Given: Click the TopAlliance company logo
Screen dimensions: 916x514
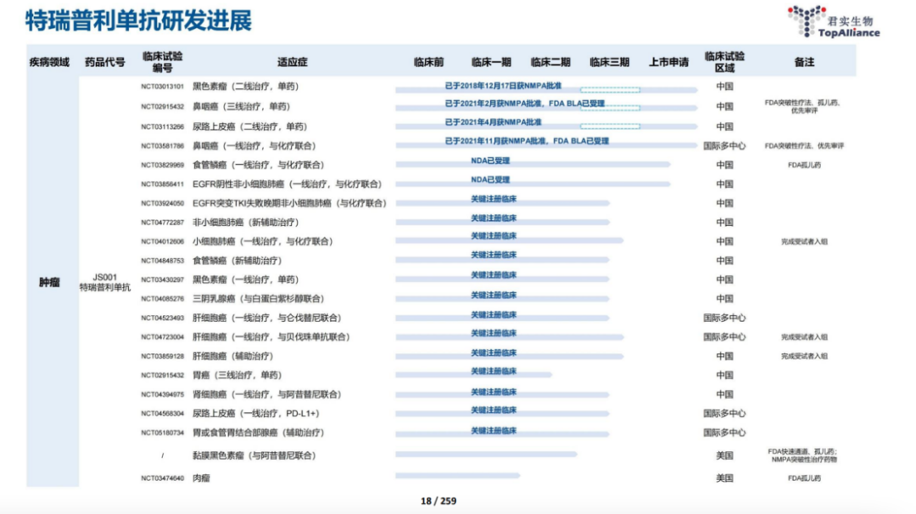Looking at the screenshot, I should (x=833, y=22).
